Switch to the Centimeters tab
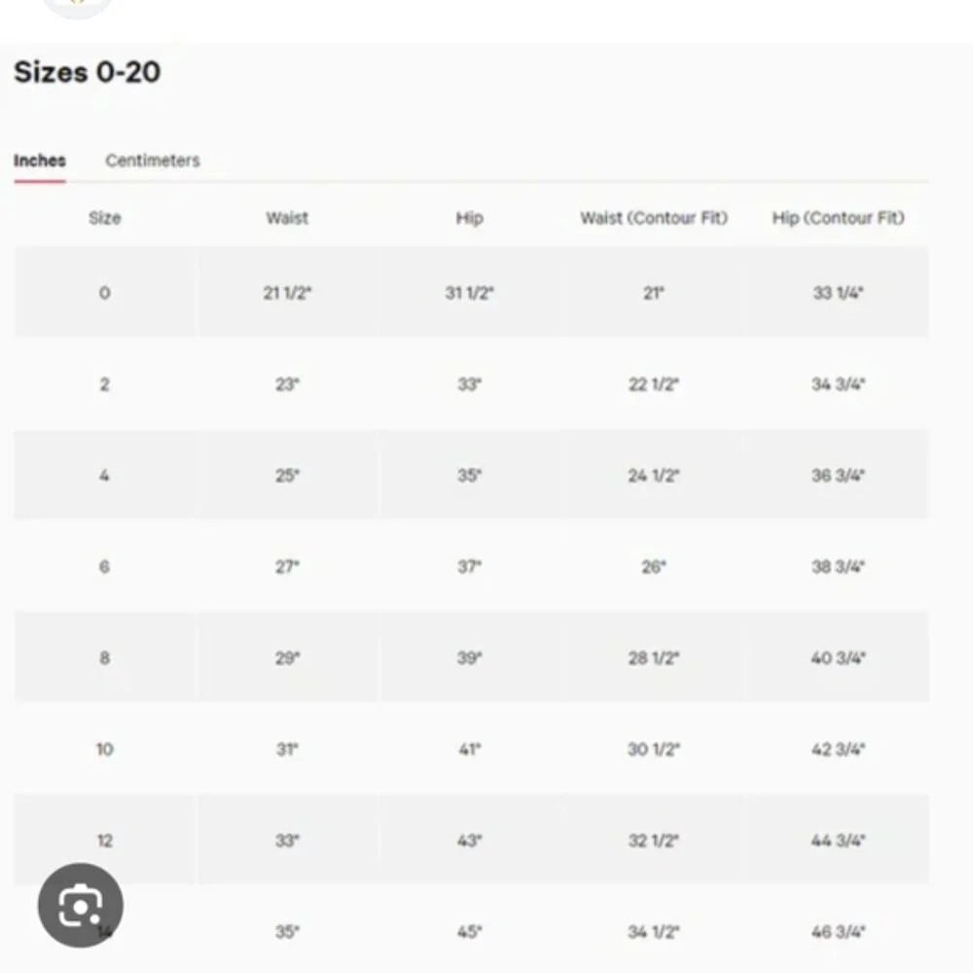This screenshot has height=973, width=973. pos(152,160)
